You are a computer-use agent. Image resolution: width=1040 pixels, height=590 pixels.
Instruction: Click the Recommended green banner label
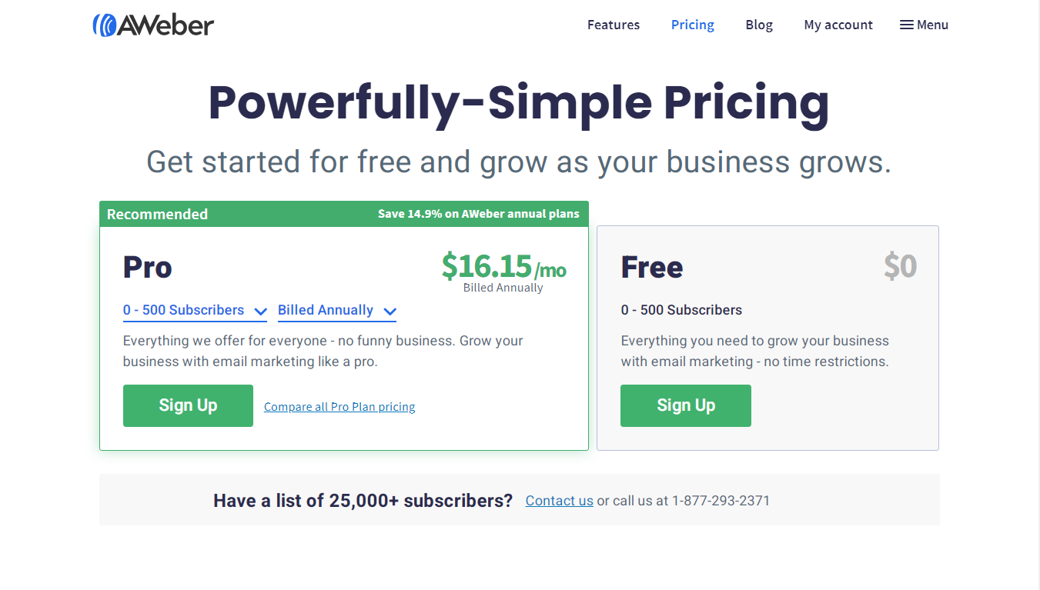pyautogui.click(x=157, y=214)
